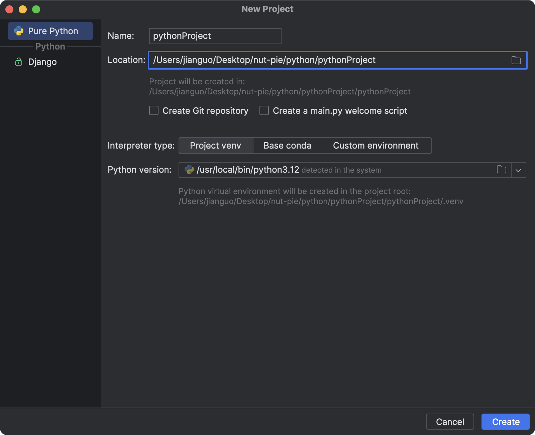
Task: Click the Python icon in version field
Action: [189, 170]
